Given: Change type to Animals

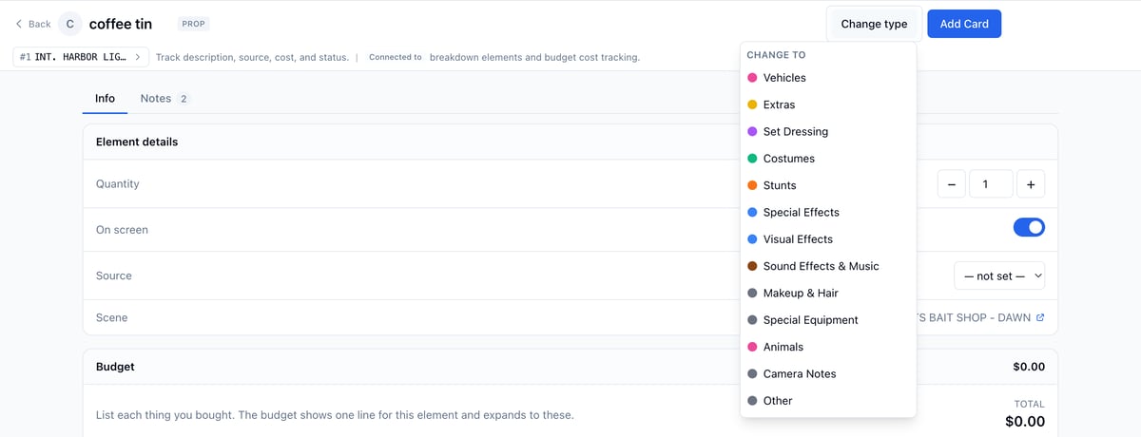Looking at the screenshot, I should (828, 347).
